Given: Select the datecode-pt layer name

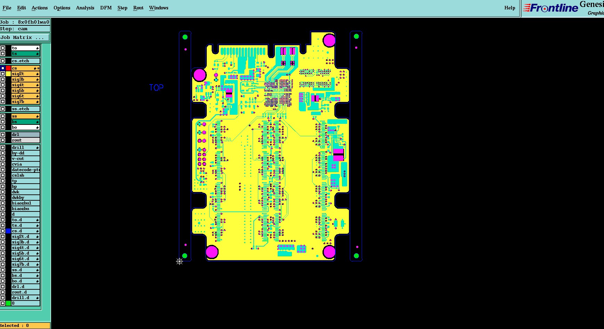Looking at the screenshot, I should pyautogui.click(x=26, y=170).
